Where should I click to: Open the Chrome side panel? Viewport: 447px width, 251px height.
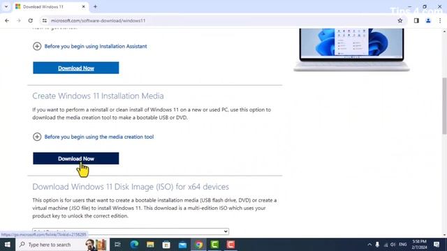416,20
